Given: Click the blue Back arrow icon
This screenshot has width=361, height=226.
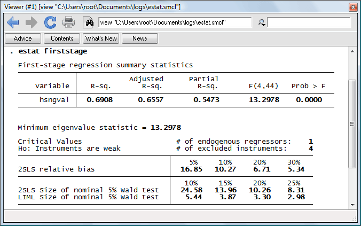Looking at the screenshot, I should pyautogui.click(x=13, y=22).
